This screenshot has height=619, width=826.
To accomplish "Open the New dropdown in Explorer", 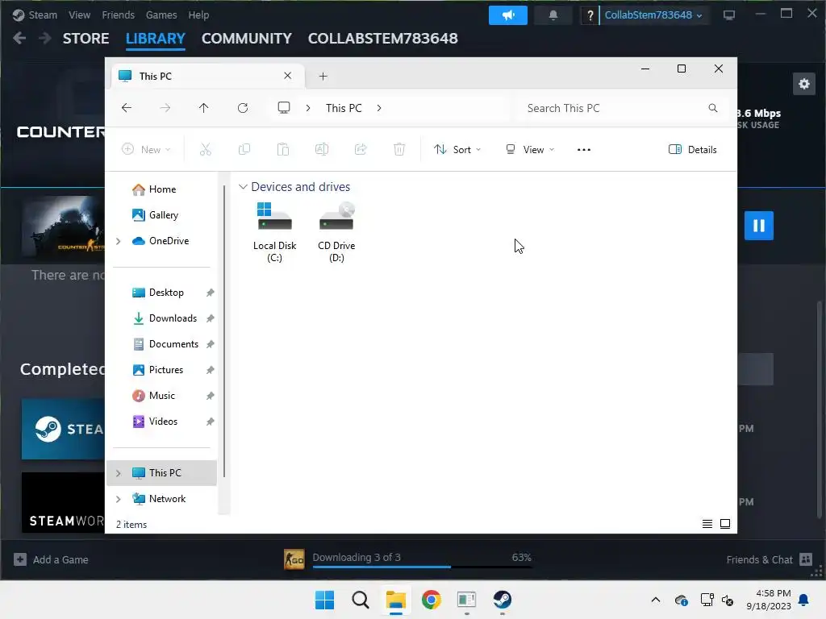I will [146, 149].
